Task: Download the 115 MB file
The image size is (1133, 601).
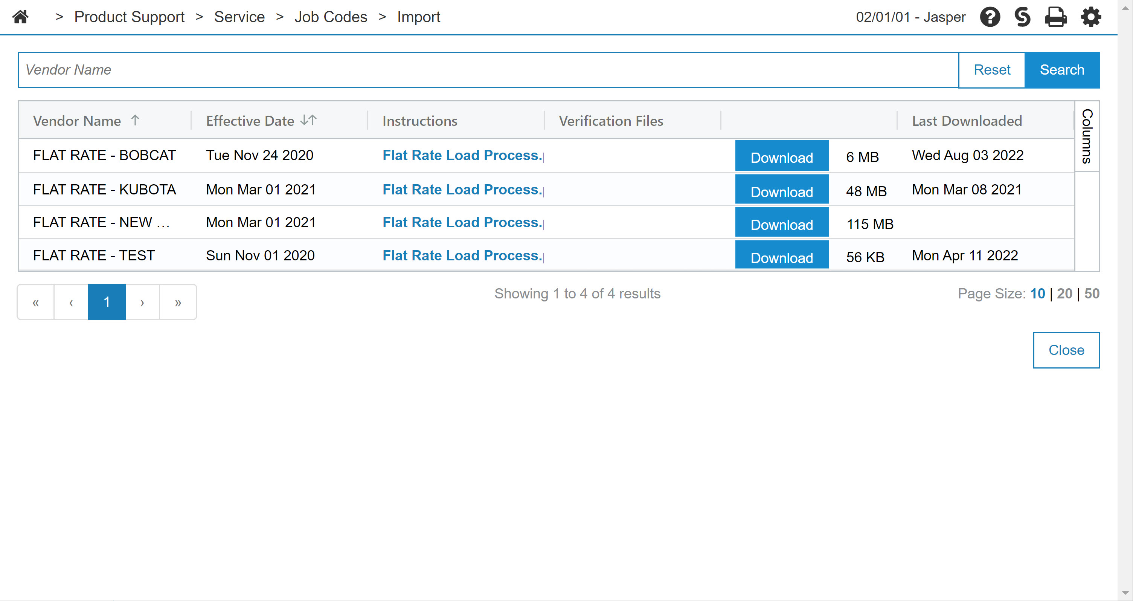Action: [782, 222]
